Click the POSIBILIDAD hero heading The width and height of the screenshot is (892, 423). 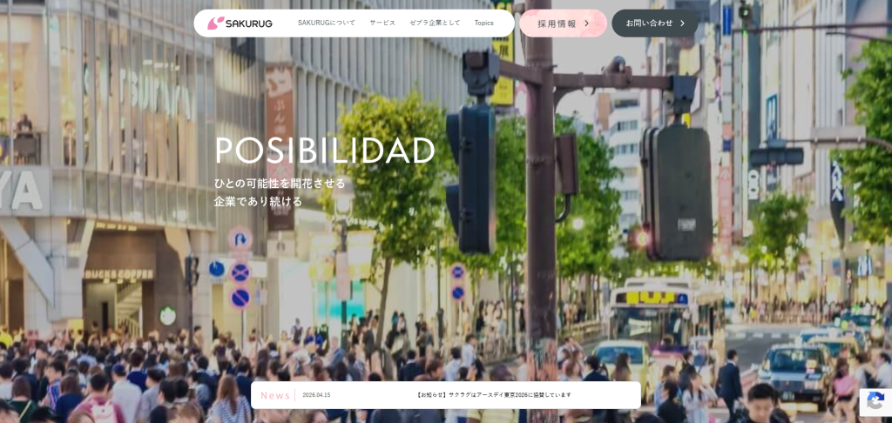click(324, 150)
